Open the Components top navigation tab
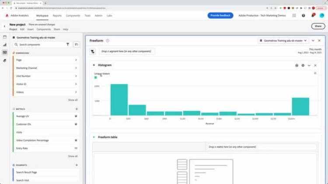 73,16
